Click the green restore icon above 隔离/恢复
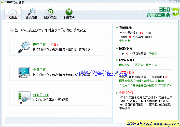The width and height of the screenshot is (180, 127). click(50, 12)
